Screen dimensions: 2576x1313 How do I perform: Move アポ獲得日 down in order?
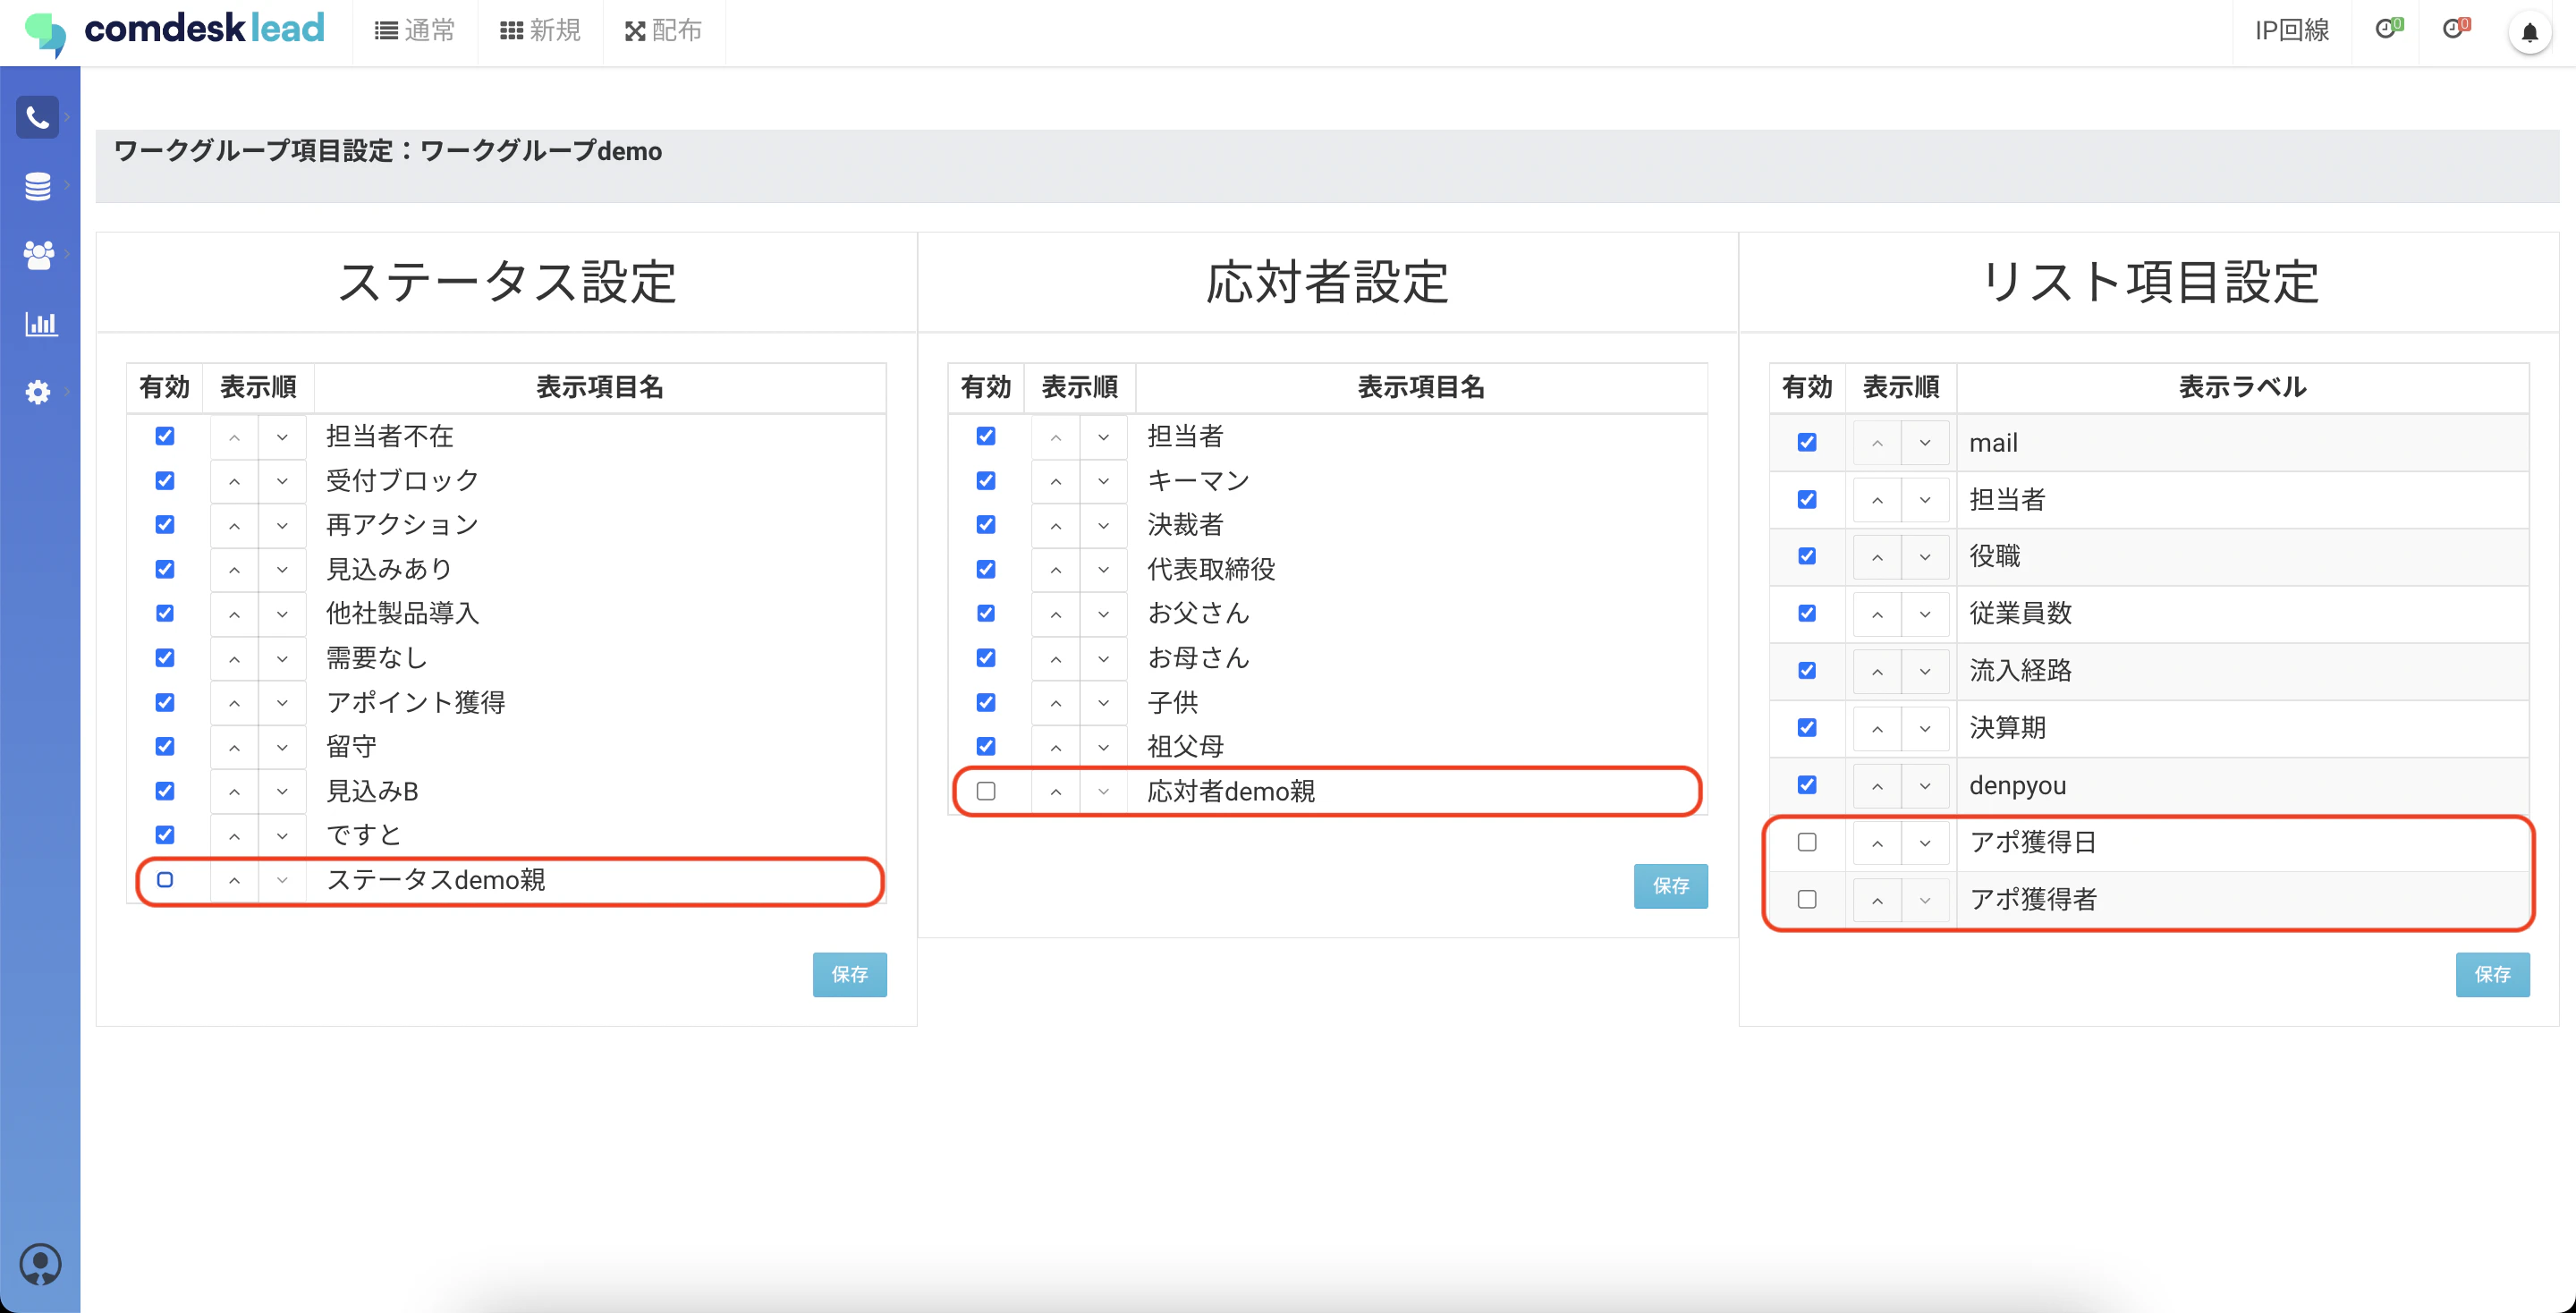tap(1925, 843)
